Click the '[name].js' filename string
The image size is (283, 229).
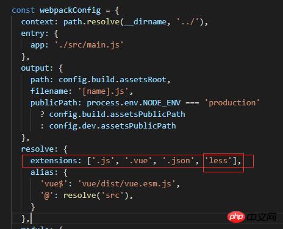coord(104,91)
